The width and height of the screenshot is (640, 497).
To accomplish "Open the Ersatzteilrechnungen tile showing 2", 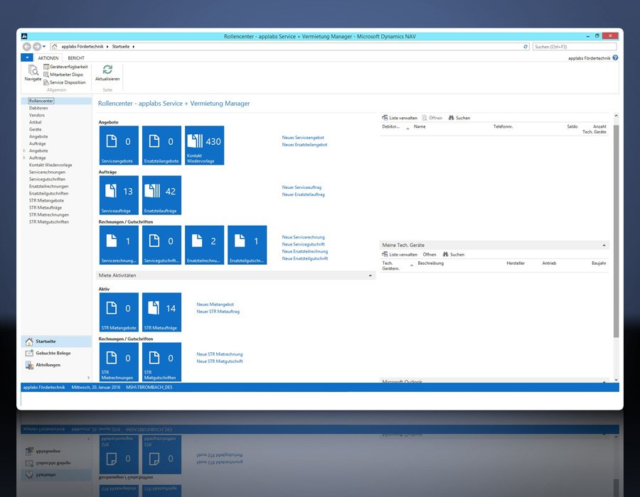I will [205, 245].
